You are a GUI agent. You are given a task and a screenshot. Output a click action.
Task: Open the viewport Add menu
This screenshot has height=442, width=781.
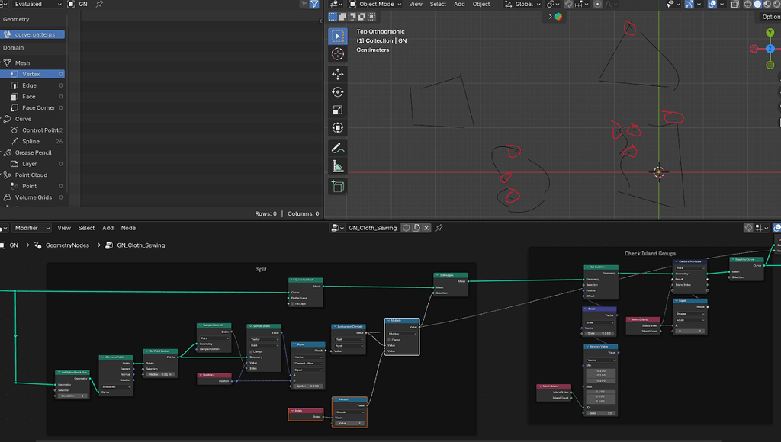[x=459, y=4]
